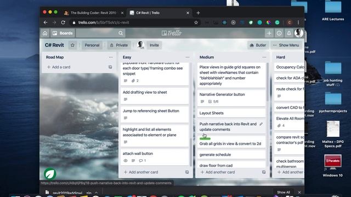Click green label on Grab all grids card

[205, 138]
